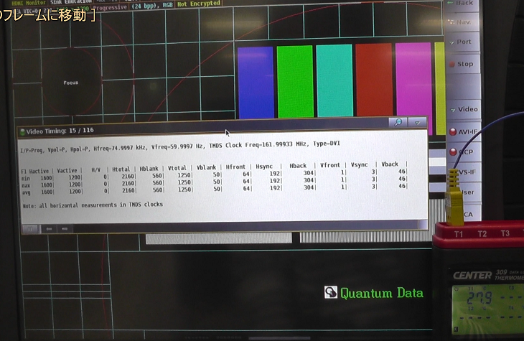Click the avg row label
Viewport: 524px width, 341px height.
point(27,192)
